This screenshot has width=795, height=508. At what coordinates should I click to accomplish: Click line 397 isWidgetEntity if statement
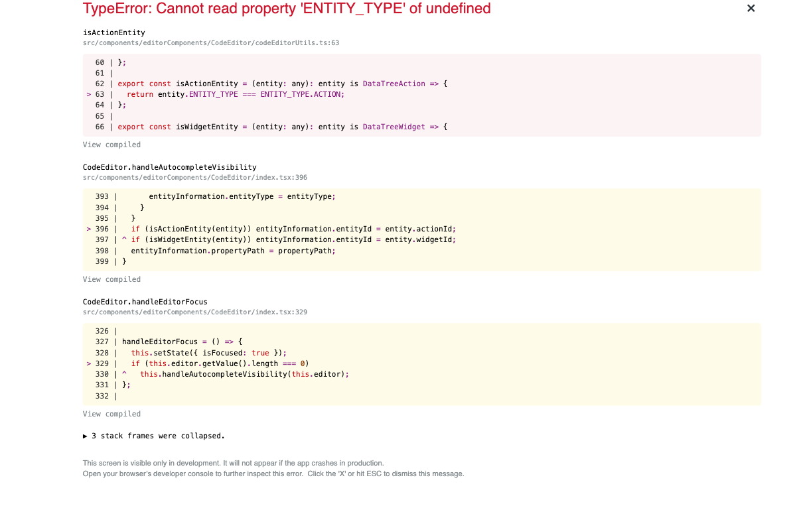click(x=293, y=239)
